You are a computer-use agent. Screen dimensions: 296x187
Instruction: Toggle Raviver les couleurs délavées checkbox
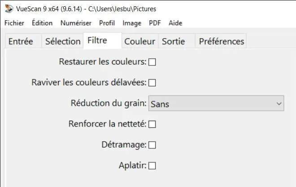pyautogui.click(x=152, y=83)
